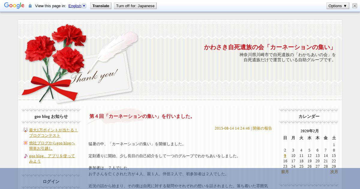Click the Translate button
The image size is (360, 189).
tap(101, 6)
